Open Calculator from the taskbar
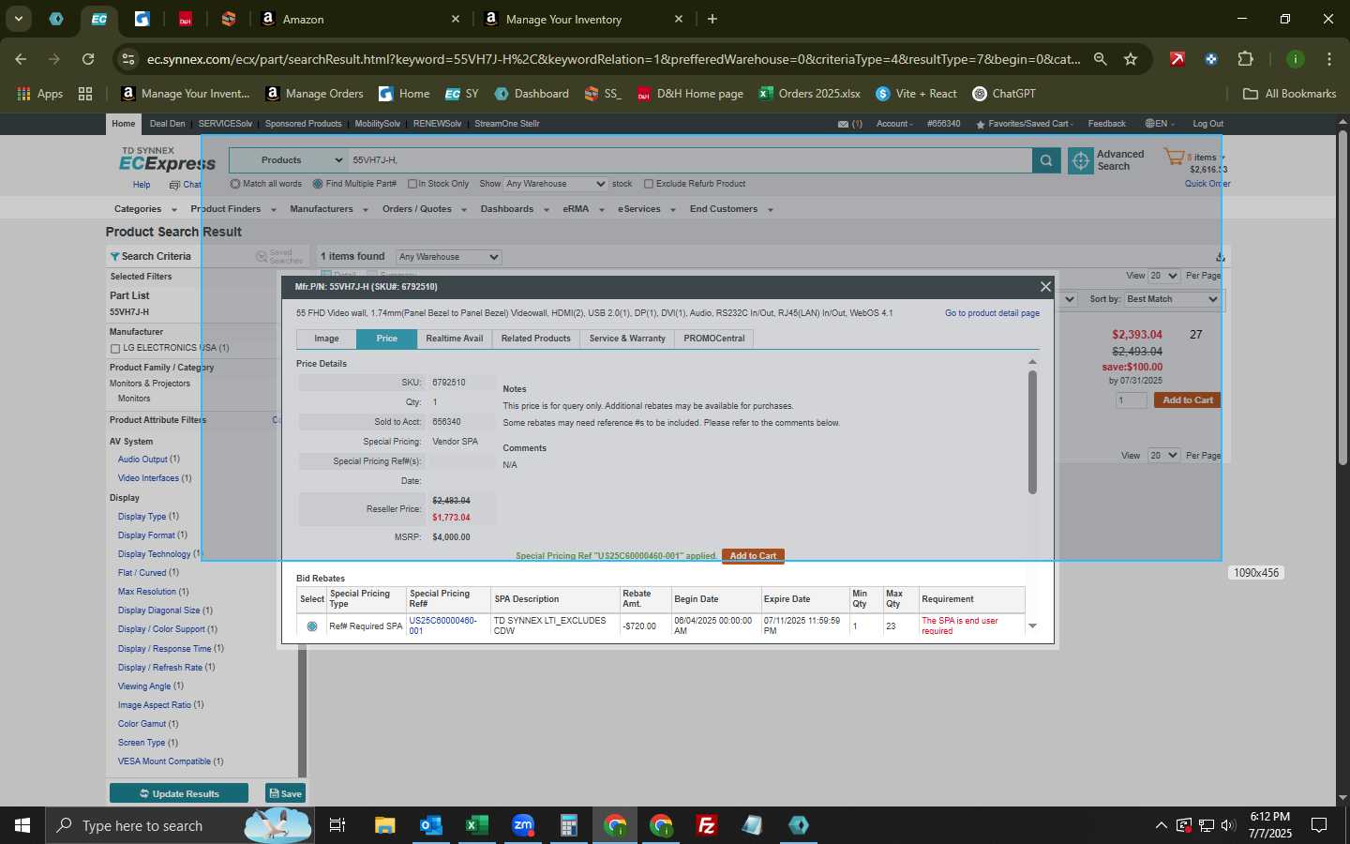 pyautogui.click(x=568, y=825)
